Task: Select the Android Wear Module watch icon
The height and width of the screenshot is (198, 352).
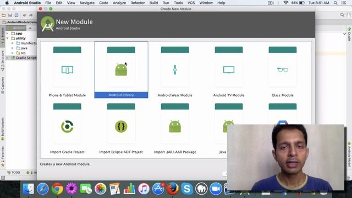Action: pos(175,70)
